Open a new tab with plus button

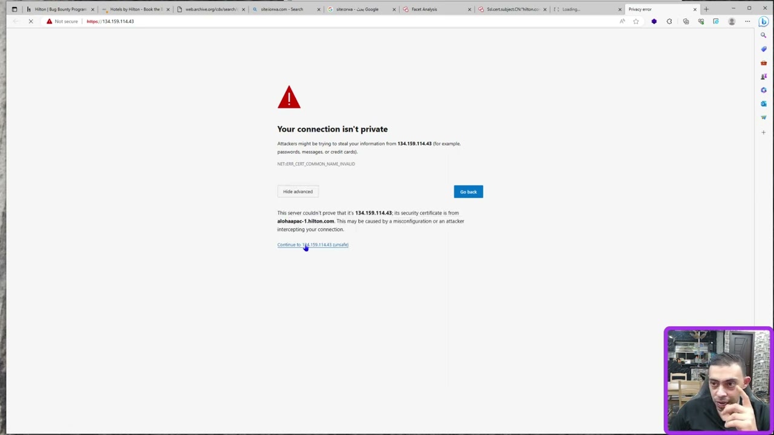point(706,9)
